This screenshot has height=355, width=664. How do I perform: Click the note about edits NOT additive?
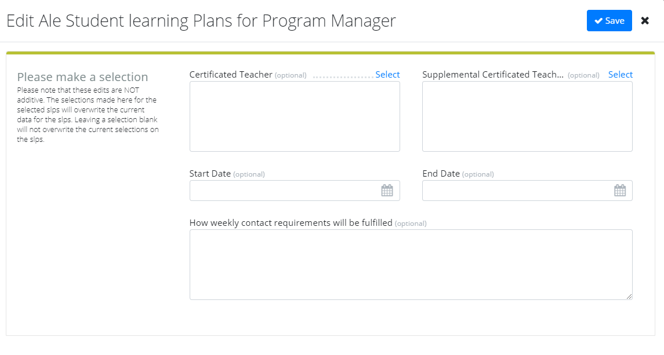click(88, 115)
